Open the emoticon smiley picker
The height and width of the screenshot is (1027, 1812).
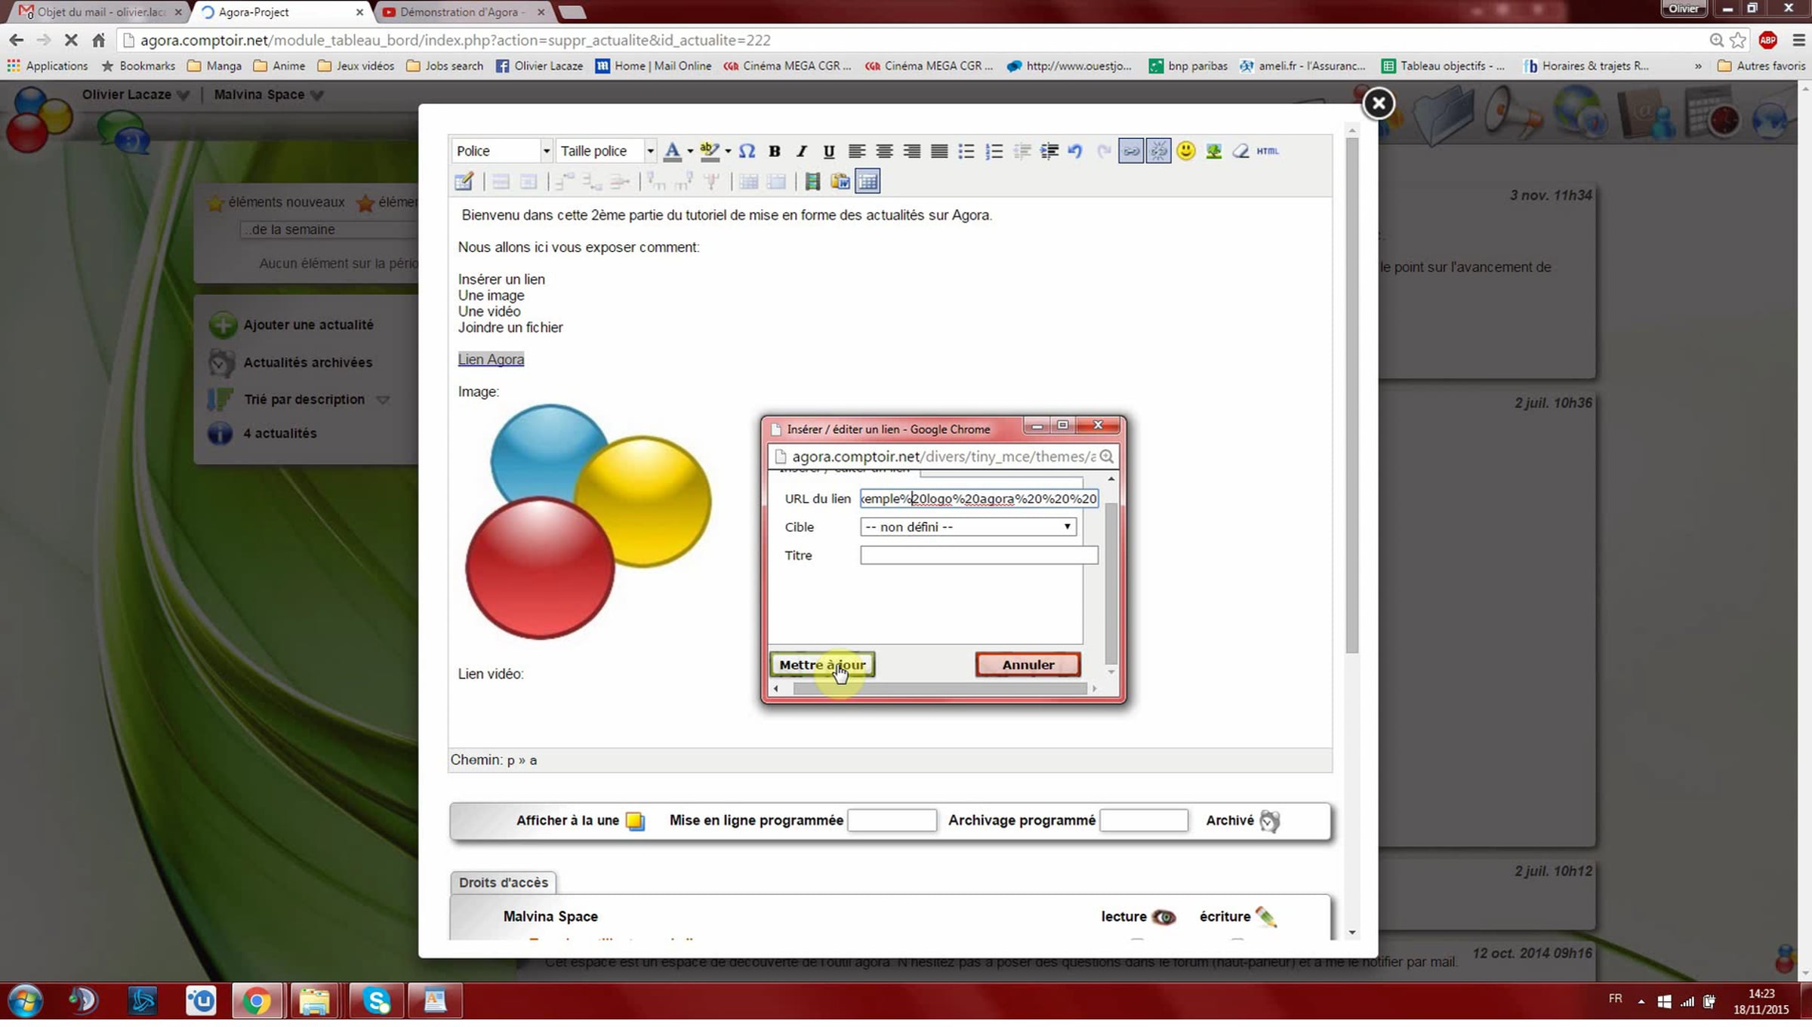click(x=1185, y=151)
